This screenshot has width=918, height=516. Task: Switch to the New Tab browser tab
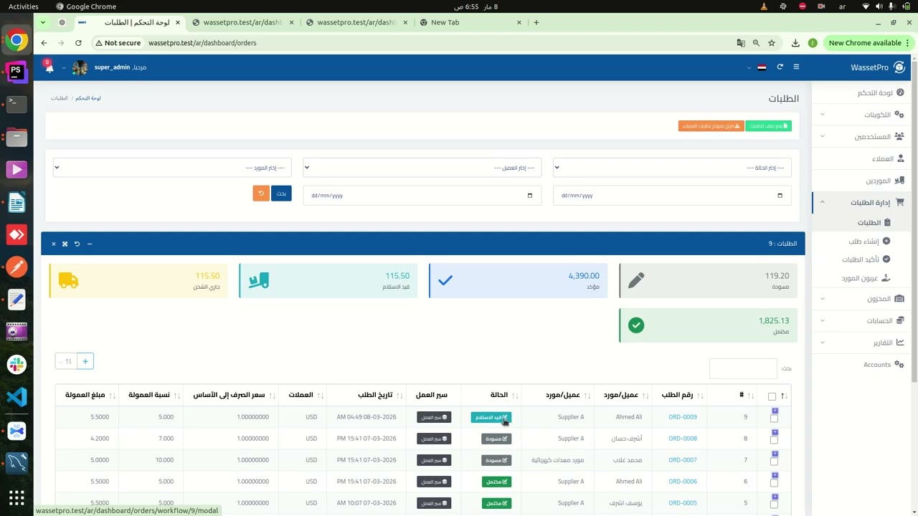click(x=470, y=22)
